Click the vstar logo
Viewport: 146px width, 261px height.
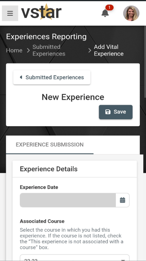41,12
